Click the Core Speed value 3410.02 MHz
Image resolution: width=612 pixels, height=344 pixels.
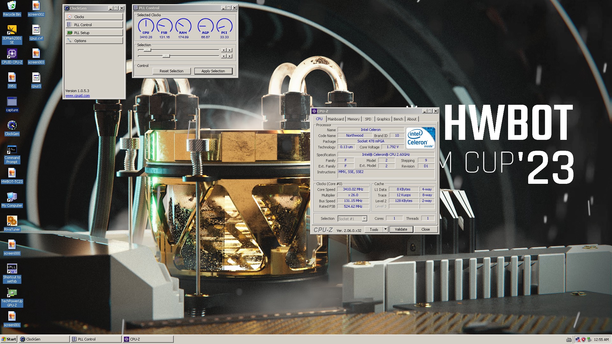pyautogui.click(x=353, y=189)
